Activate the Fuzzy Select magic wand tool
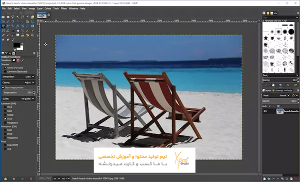This screenshot has width=300, height=182. (18, 17)
